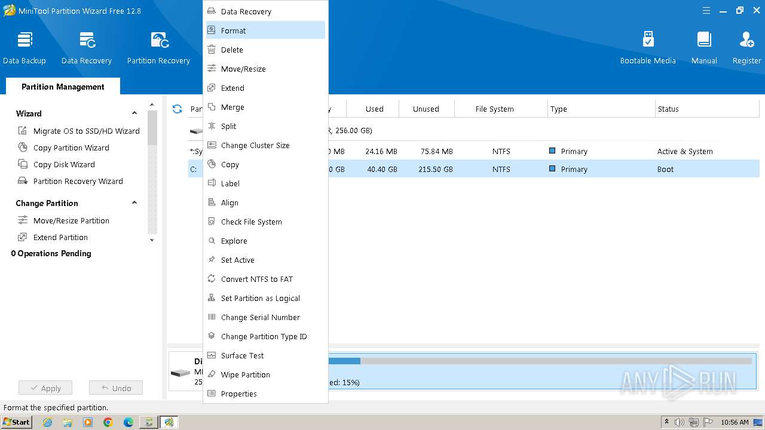
Task: Click sidebar scrollbar up arrow
Action: 152,105
